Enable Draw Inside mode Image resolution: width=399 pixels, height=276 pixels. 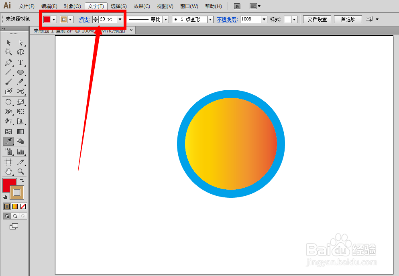23,216
